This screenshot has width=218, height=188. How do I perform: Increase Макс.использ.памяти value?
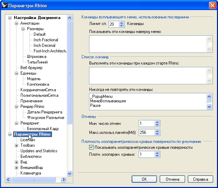(157, 131)
